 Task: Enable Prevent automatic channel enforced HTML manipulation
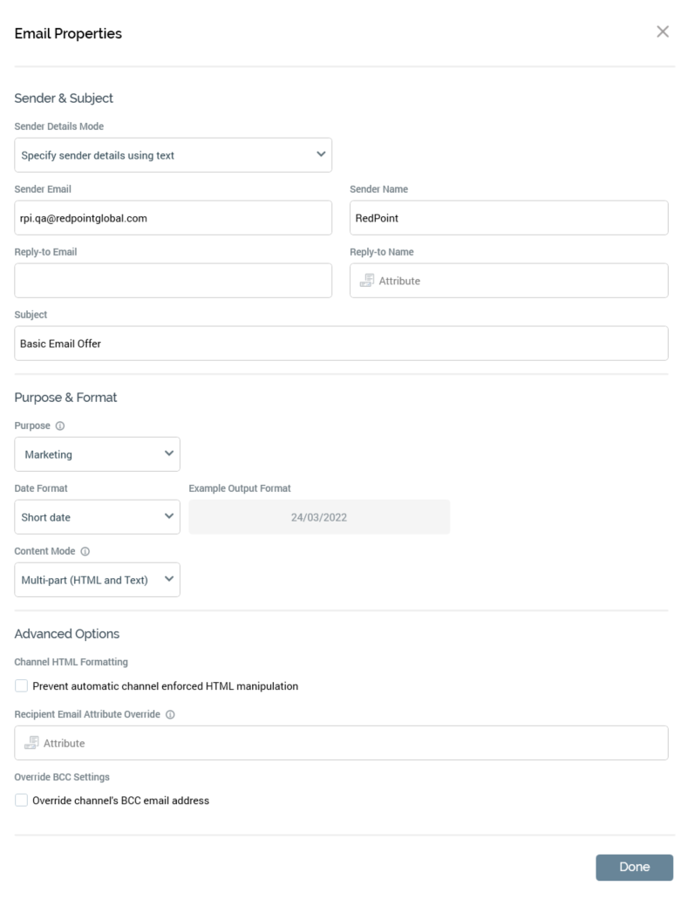[x=22, y=686]
